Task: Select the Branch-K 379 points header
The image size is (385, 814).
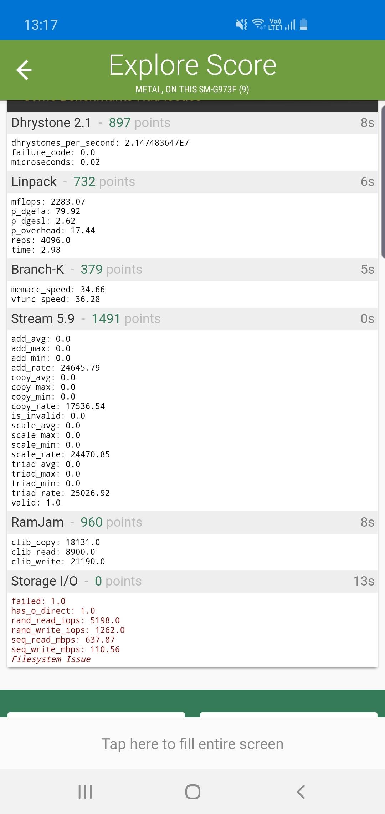Action: (x=192, y=270)
